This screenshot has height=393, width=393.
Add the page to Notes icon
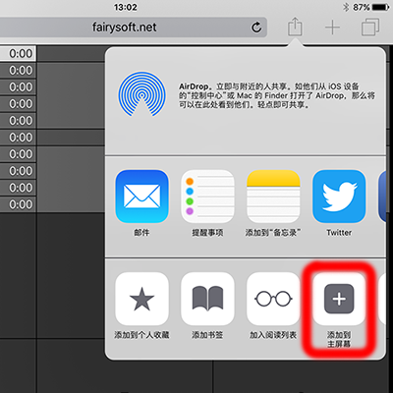(x=273, y=196)
